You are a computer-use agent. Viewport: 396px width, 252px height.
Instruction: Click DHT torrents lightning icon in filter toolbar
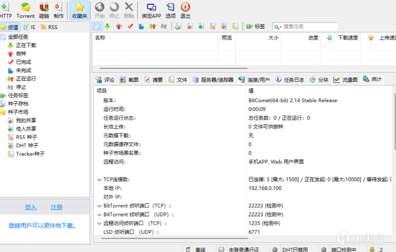coord(224,27)
